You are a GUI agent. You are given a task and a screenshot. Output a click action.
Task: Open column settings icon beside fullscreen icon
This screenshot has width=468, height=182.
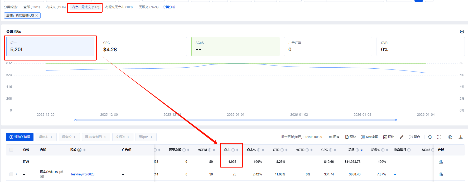click(x=450, y=137)
